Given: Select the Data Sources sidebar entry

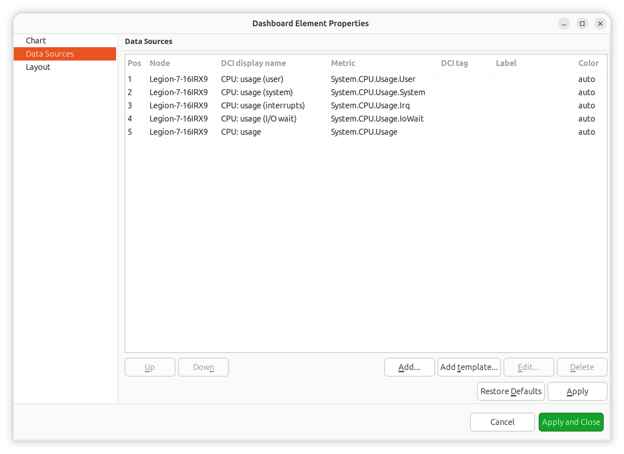Looking at the screenshot, I should point(49,53).
